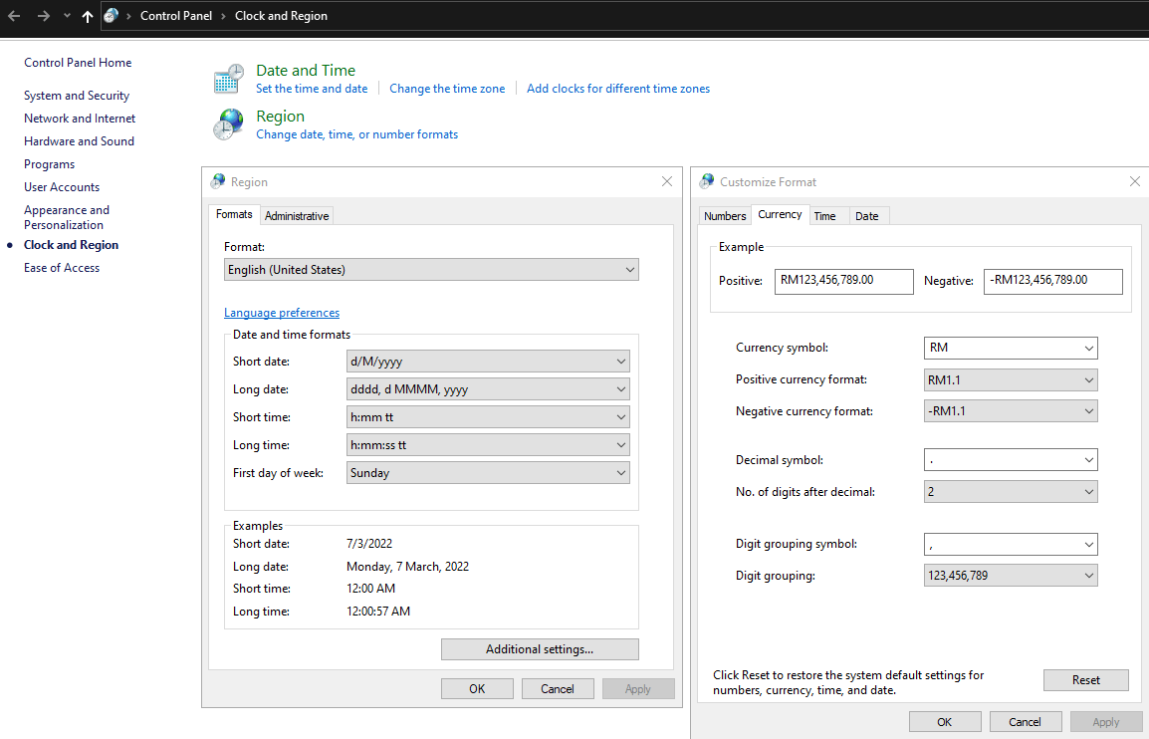Open User Accounts category
Image resolution: width=1149 pixels, height=739 pixels.
(x=62, y=187)
